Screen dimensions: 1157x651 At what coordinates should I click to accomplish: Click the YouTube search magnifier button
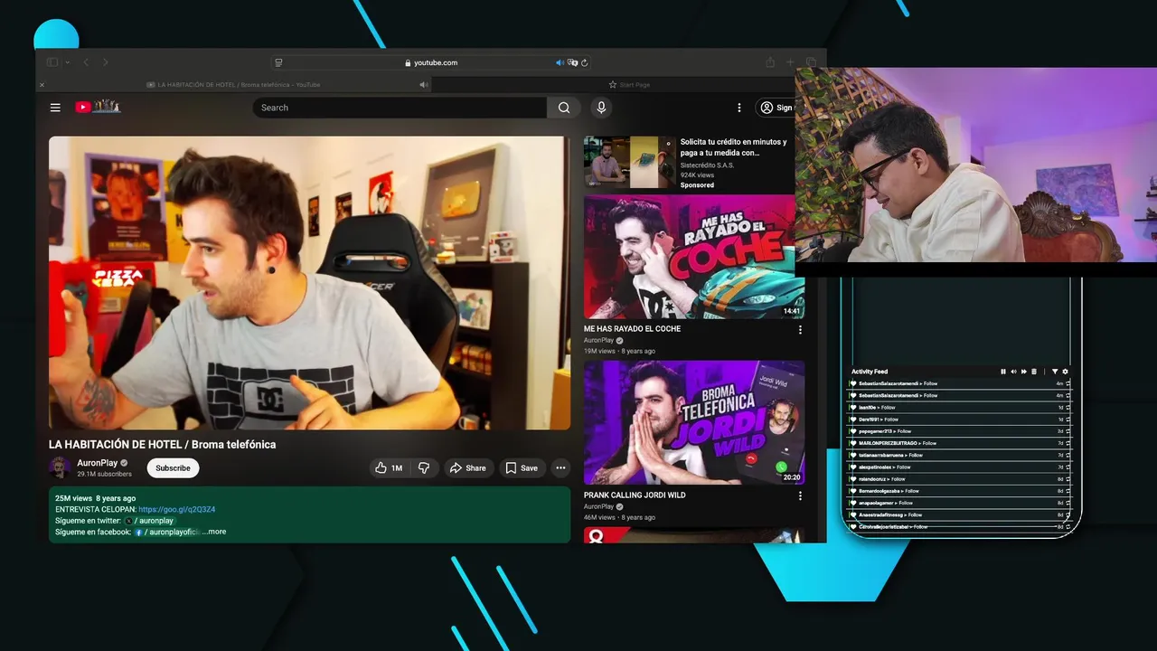coord(564,108)
